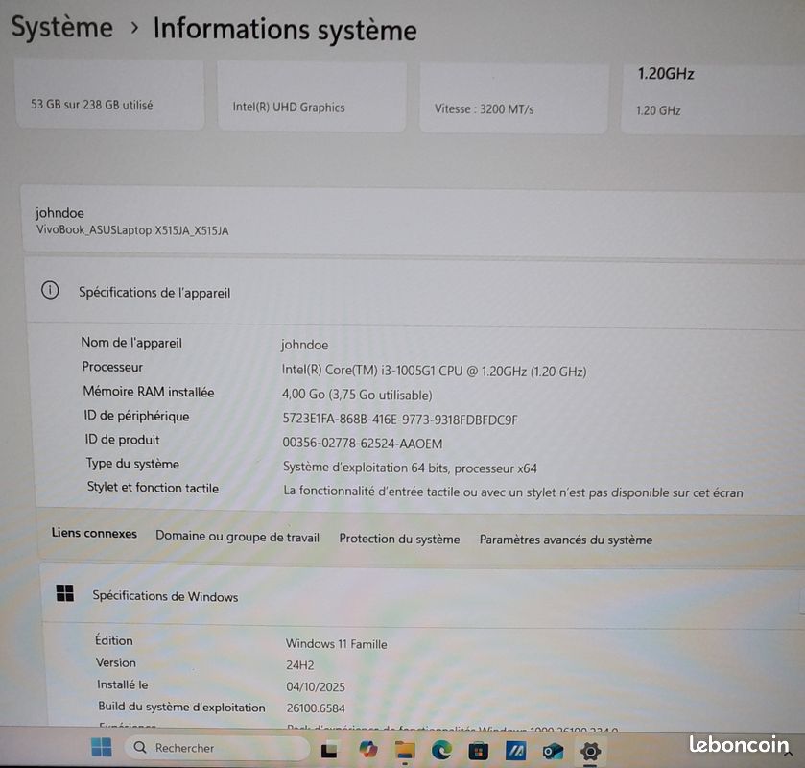The height and width of the screenshot is (768, 805).
Task: Select the Type du système 64 bits value
Action: click(410, 468)
